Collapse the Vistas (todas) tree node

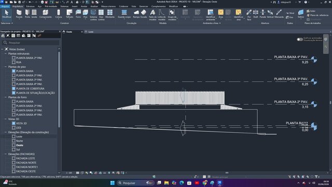click(2, 49)
